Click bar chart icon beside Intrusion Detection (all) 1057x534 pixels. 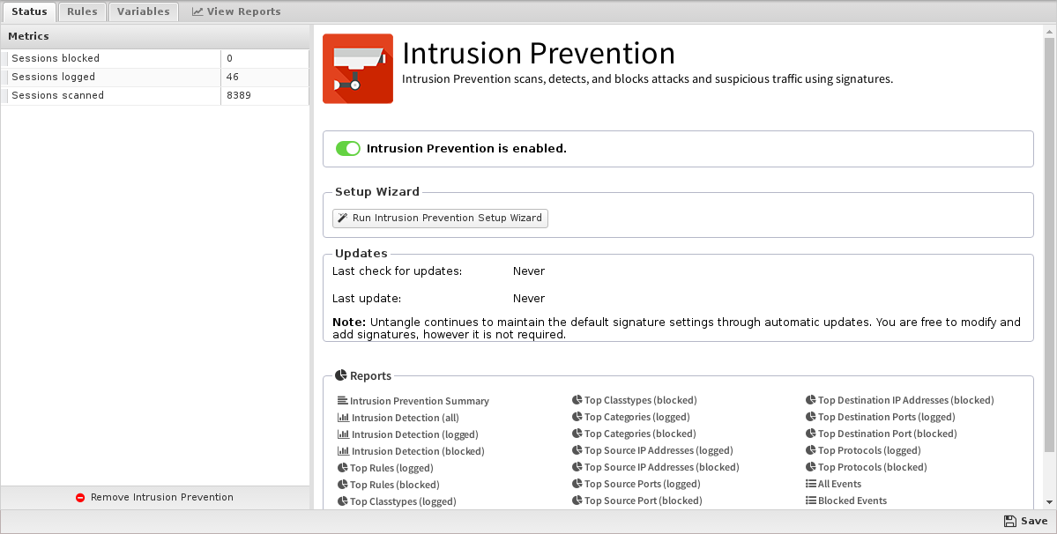point(343,418)
